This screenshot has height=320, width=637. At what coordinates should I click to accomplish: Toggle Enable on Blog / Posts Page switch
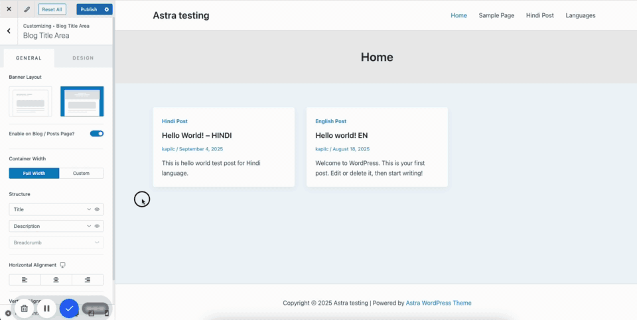pyautogui.click(x=97, y=134)
